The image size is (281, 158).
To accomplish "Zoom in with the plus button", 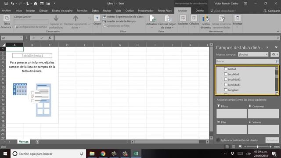I will tap(270, 147).
